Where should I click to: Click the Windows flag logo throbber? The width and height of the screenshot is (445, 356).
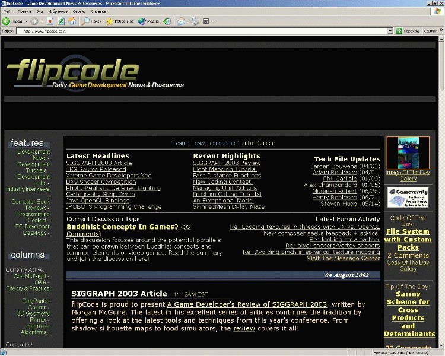pos(438,11)
